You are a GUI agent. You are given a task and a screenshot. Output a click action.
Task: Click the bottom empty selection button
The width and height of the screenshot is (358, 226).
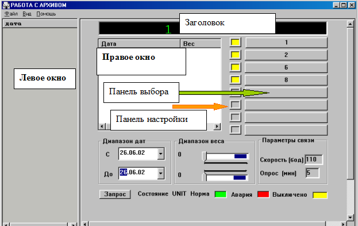click(x=286, y=130)
